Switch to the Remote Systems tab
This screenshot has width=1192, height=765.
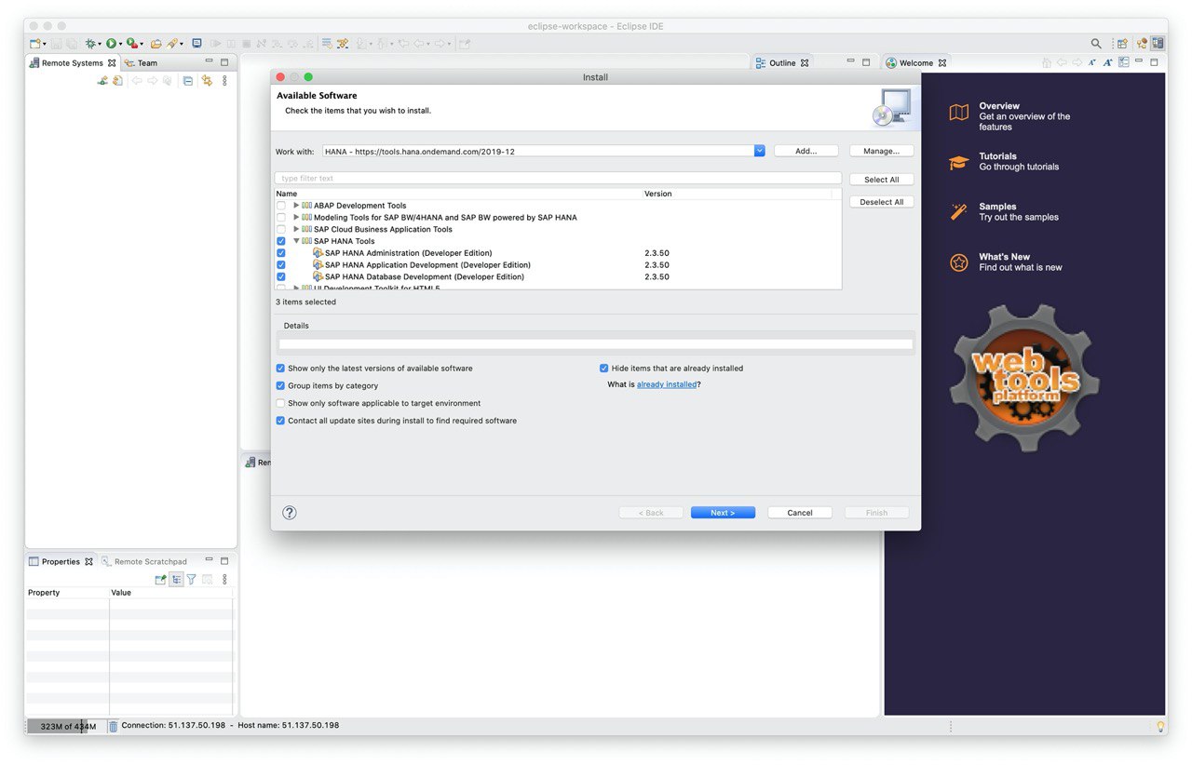pos(73,63)
